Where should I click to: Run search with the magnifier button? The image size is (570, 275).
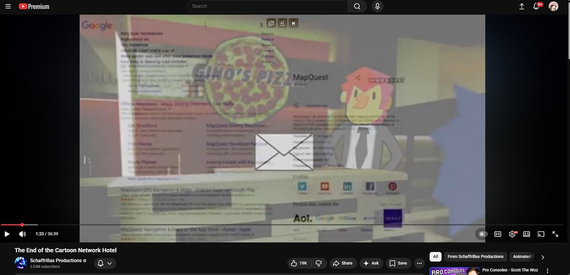pyautogui.click(x=357, y=6)
